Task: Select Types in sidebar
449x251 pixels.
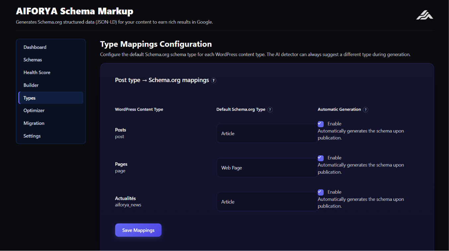Action: [x=51, y=98]
